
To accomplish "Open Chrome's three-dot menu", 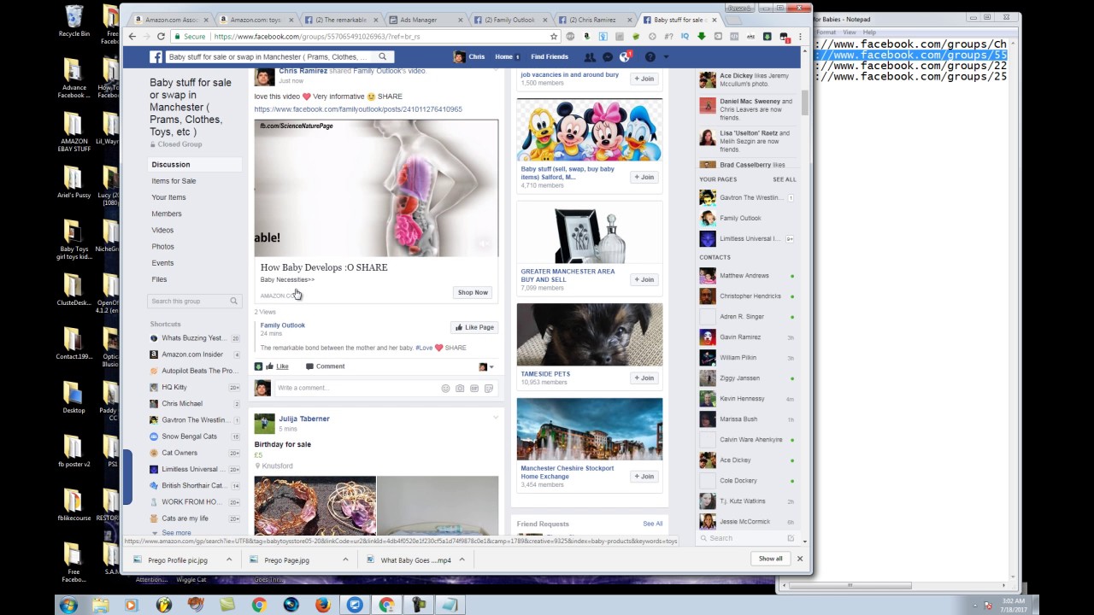I will [x=801, y=37].
